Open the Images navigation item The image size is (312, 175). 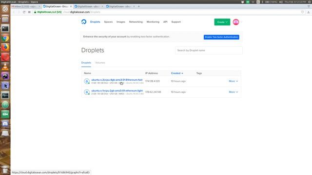click(x=121, y=22)
